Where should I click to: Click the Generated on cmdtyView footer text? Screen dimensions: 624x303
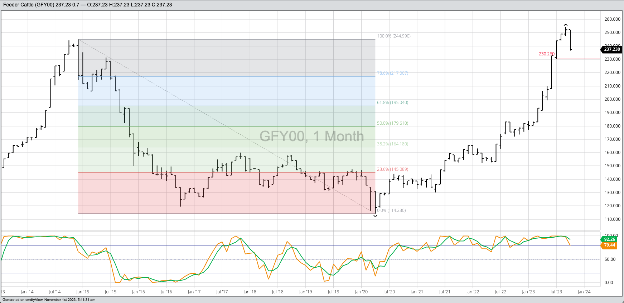pos(49,300)
